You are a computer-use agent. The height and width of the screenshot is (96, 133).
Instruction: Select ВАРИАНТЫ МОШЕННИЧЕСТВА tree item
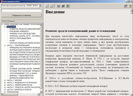pyautogui.click(x=22, y=78)
